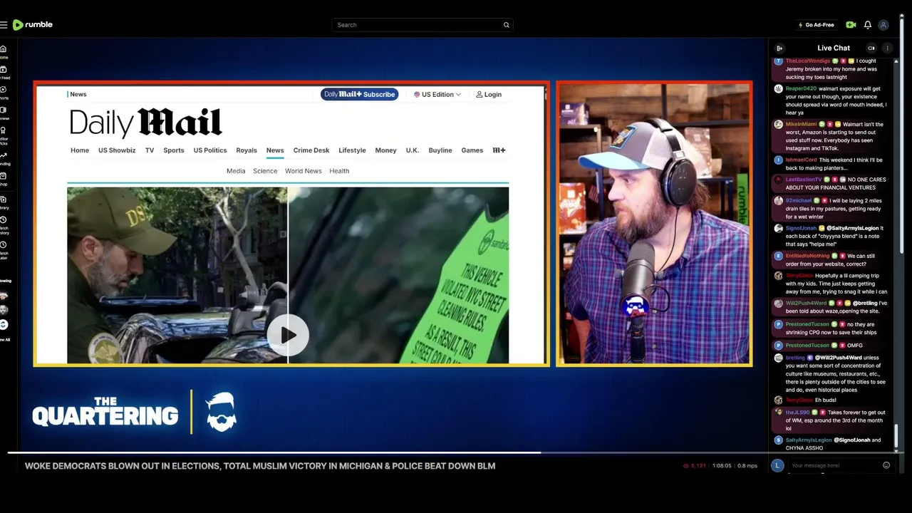The height and width of the screenshot is (513, 912).
Task: Open second followed channel avatar
Action: 4,310
